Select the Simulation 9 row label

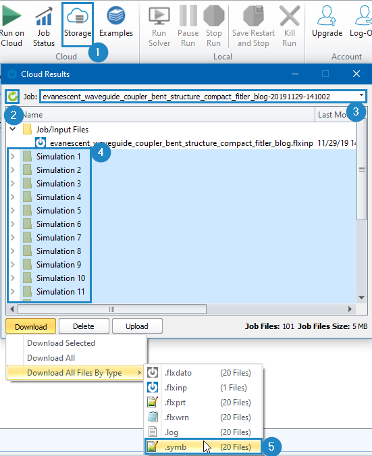coord(59,264)
